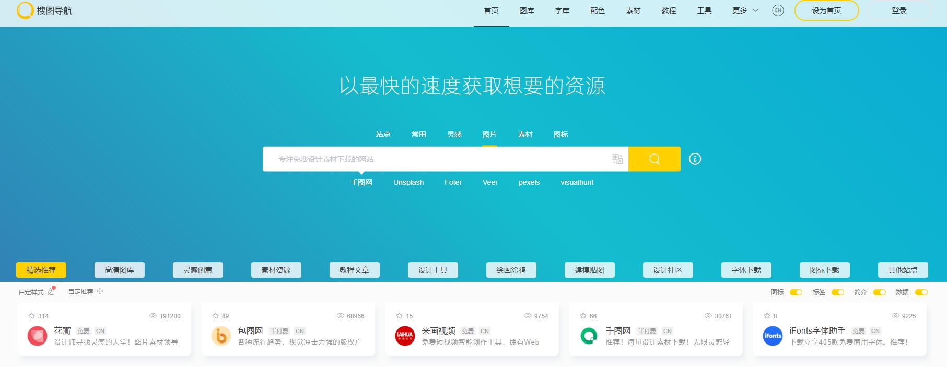Favorite iFonts字体助手 with its star icon

point(767,316)
